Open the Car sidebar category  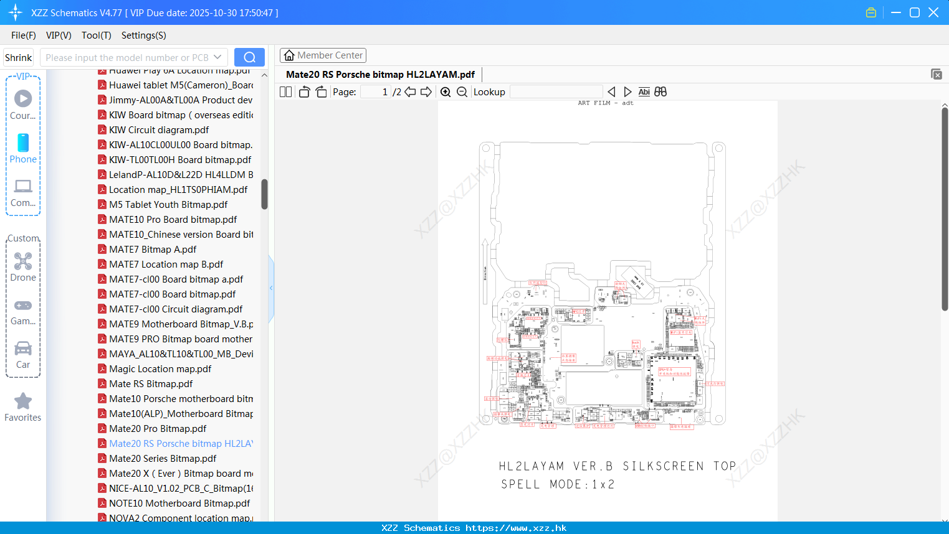pos(23,355)
